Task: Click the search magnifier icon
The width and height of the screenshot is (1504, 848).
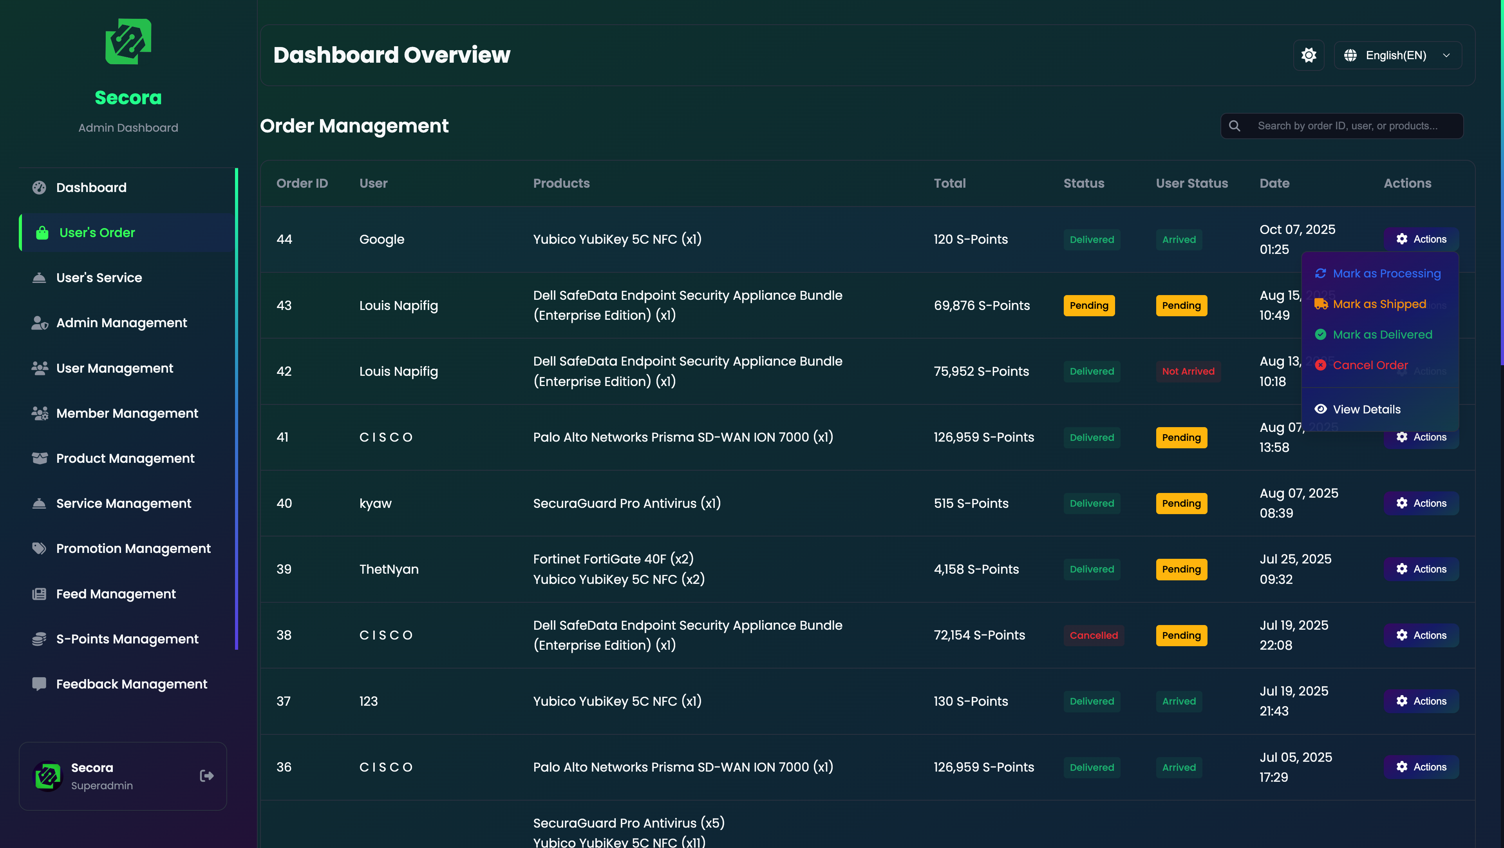Action: point(1234,126)
